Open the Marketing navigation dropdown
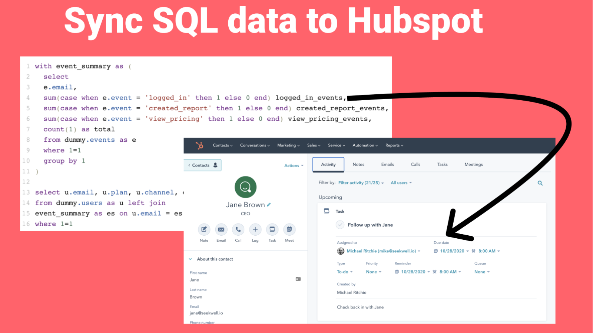Viewport: 593px width, 333px height. tap(288, 145)
